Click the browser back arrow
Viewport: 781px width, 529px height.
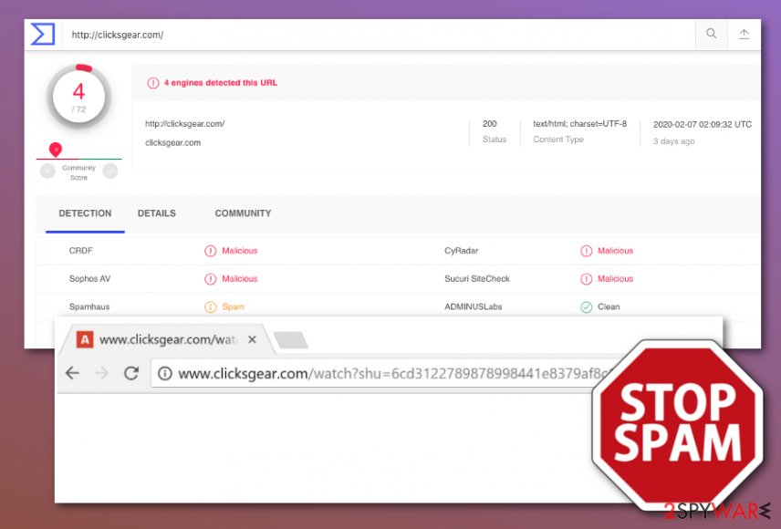pyautogui.click(x=73, y=373)
